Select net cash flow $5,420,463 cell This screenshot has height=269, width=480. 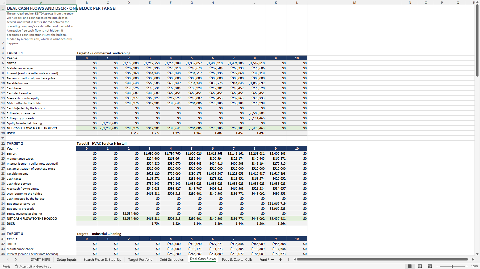coord(255,128)
